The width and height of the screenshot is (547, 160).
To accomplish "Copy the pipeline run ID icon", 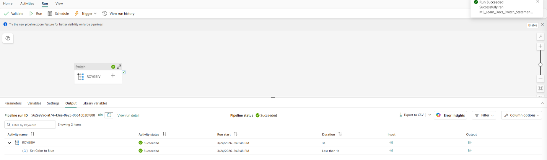I will (100, 115).
